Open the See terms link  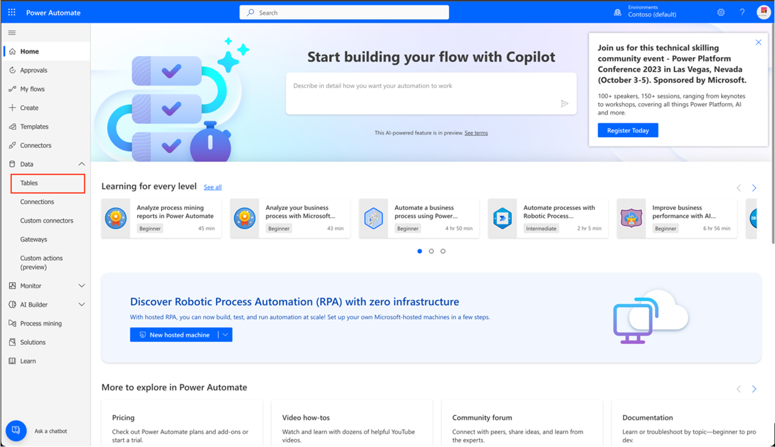[x=476, y=133]
